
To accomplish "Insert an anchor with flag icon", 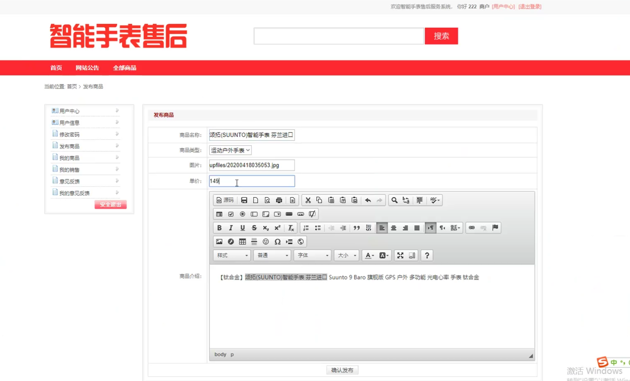I will [495, 228].
